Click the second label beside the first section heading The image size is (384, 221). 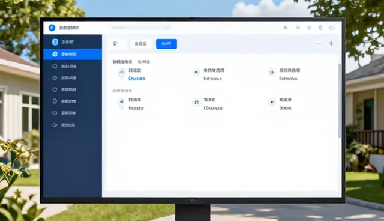(144, 62)
